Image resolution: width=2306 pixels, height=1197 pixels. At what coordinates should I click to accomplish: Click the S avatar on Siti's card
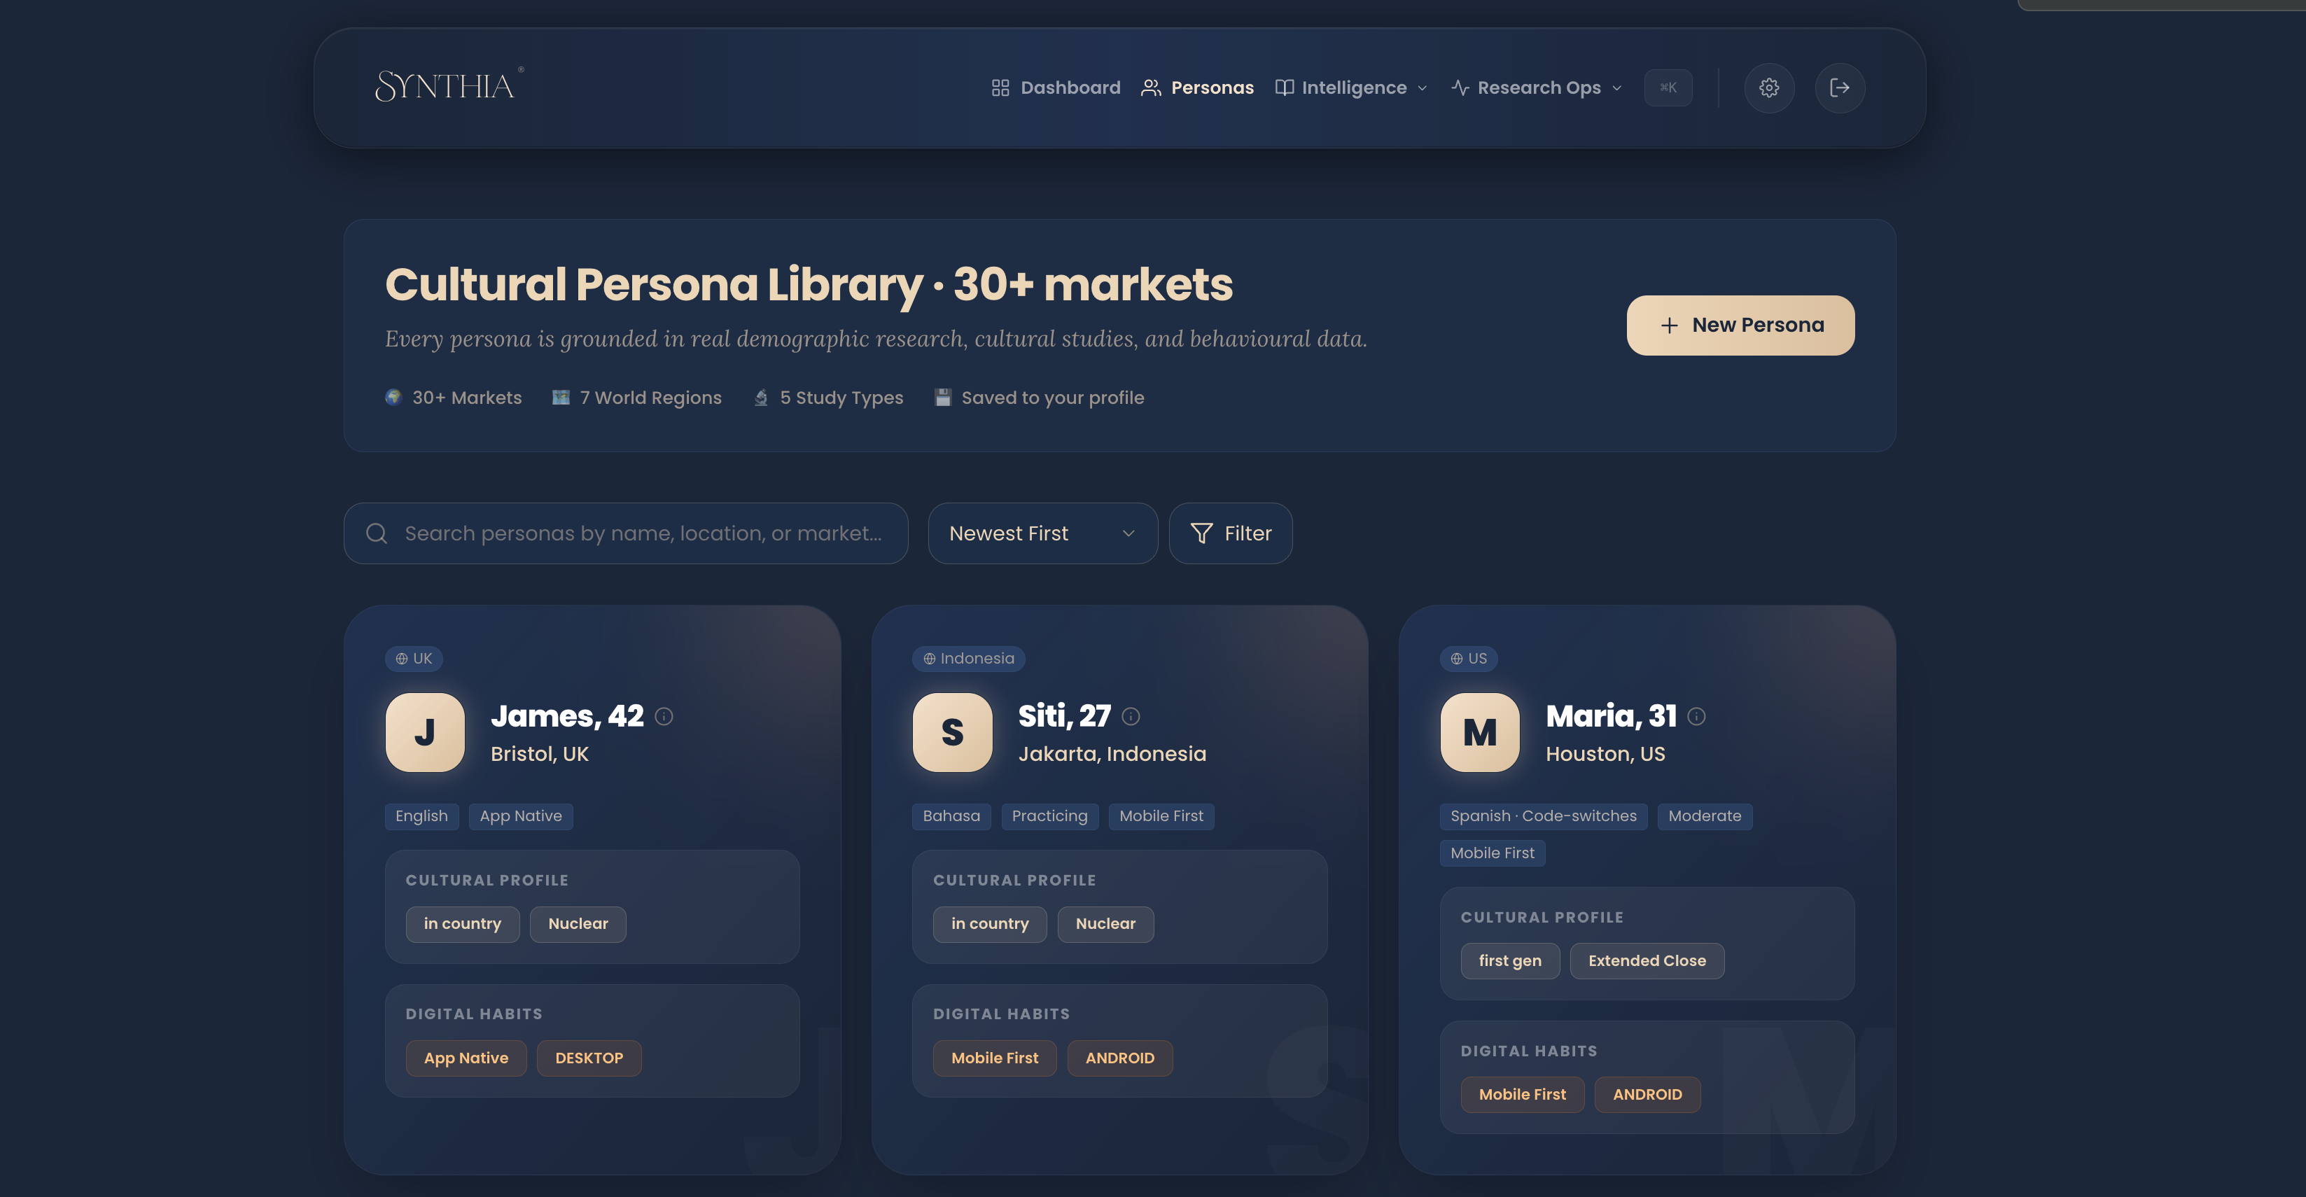click(953, 732)
